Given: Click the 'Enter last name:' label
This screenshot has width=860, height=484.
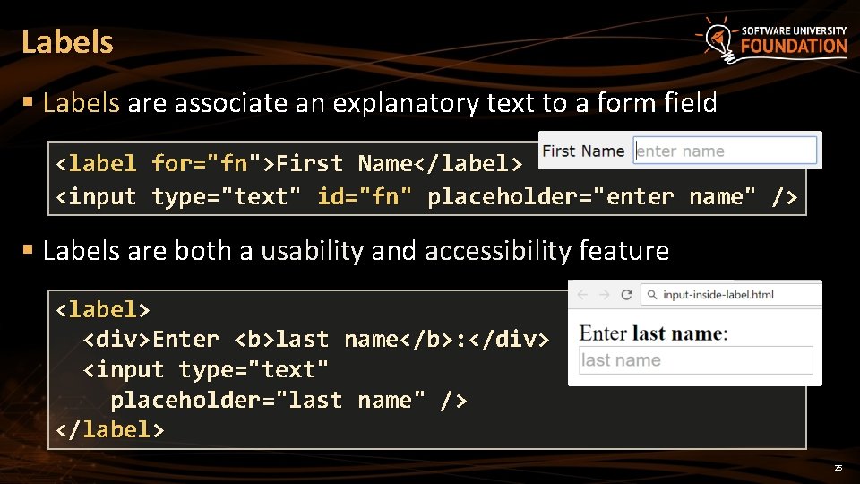Looking at the screenshot, I should click(653, 333).
